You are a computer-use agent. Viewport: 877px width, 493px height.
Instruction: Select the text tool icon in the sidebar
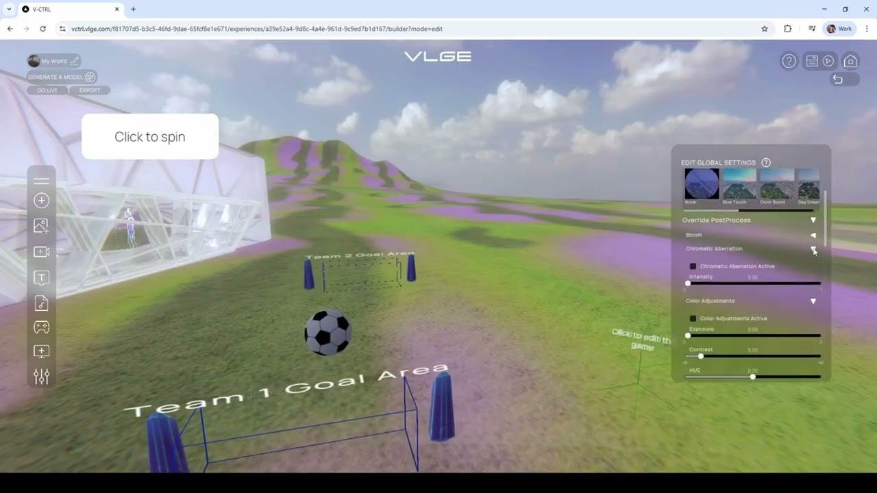pyautogui.click(x=41, y=277)
